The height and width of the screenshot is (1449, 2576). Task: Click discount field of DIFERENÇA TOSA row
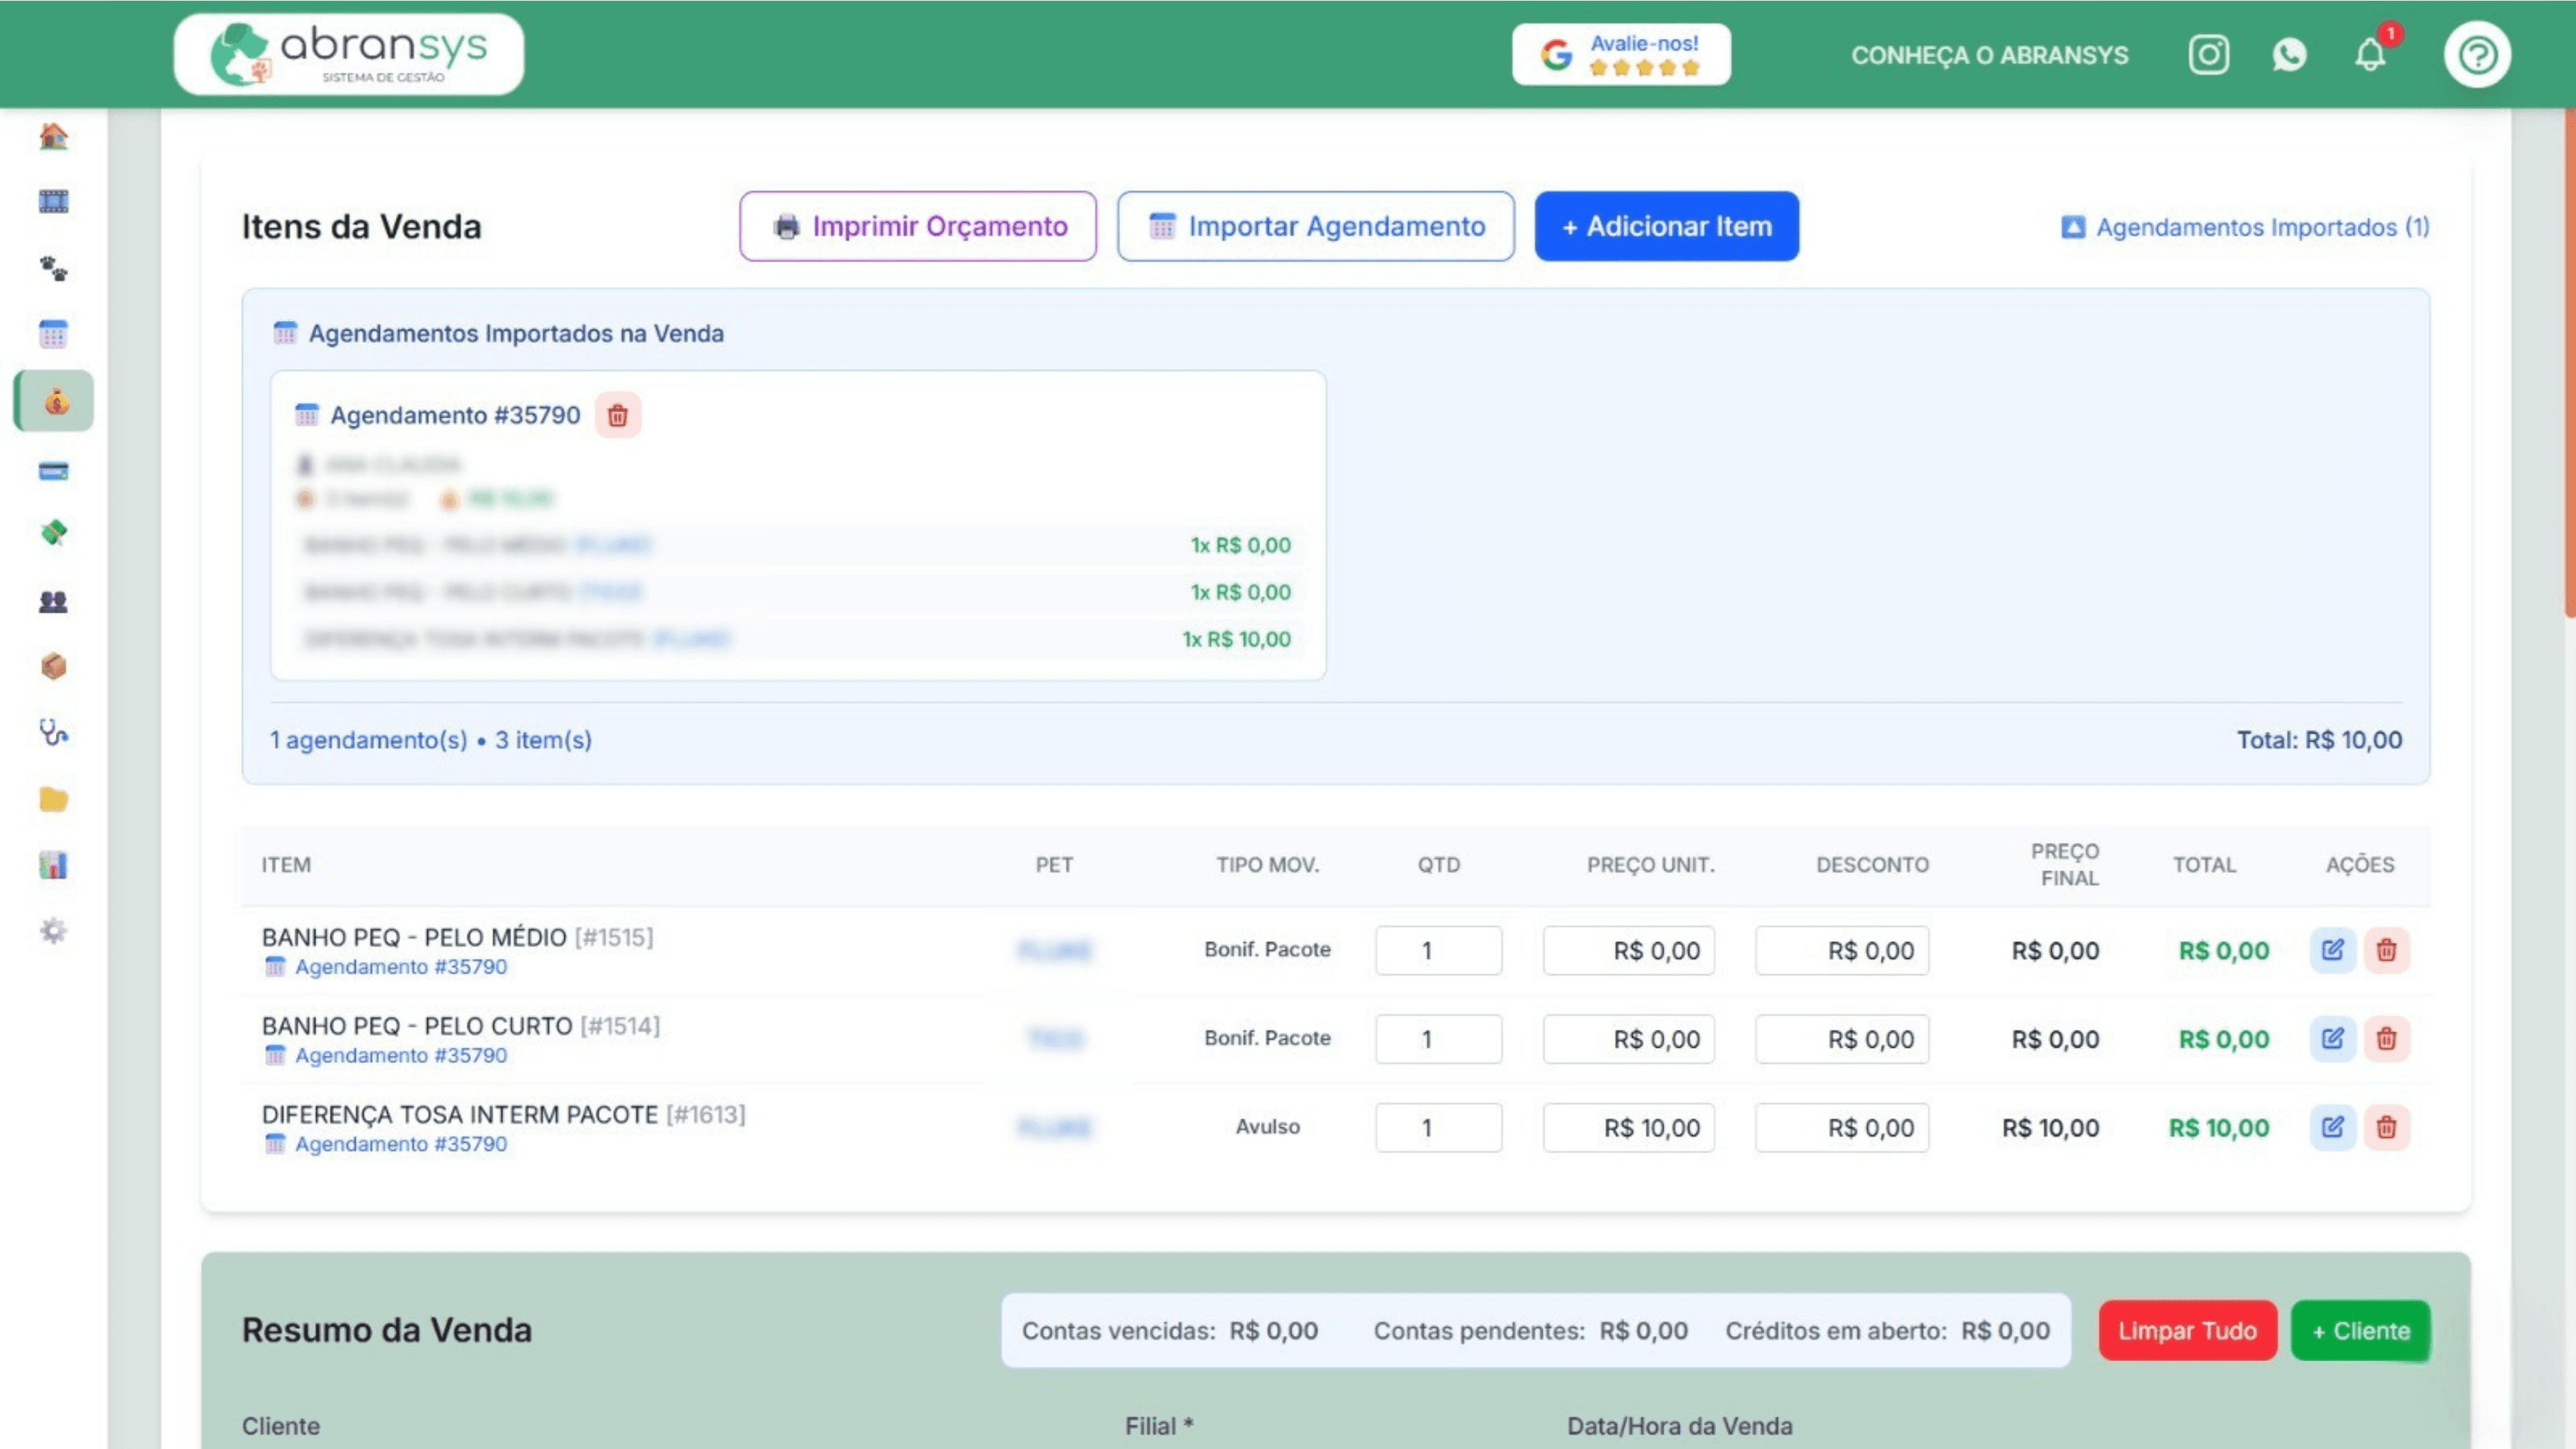[1842, 1127]
